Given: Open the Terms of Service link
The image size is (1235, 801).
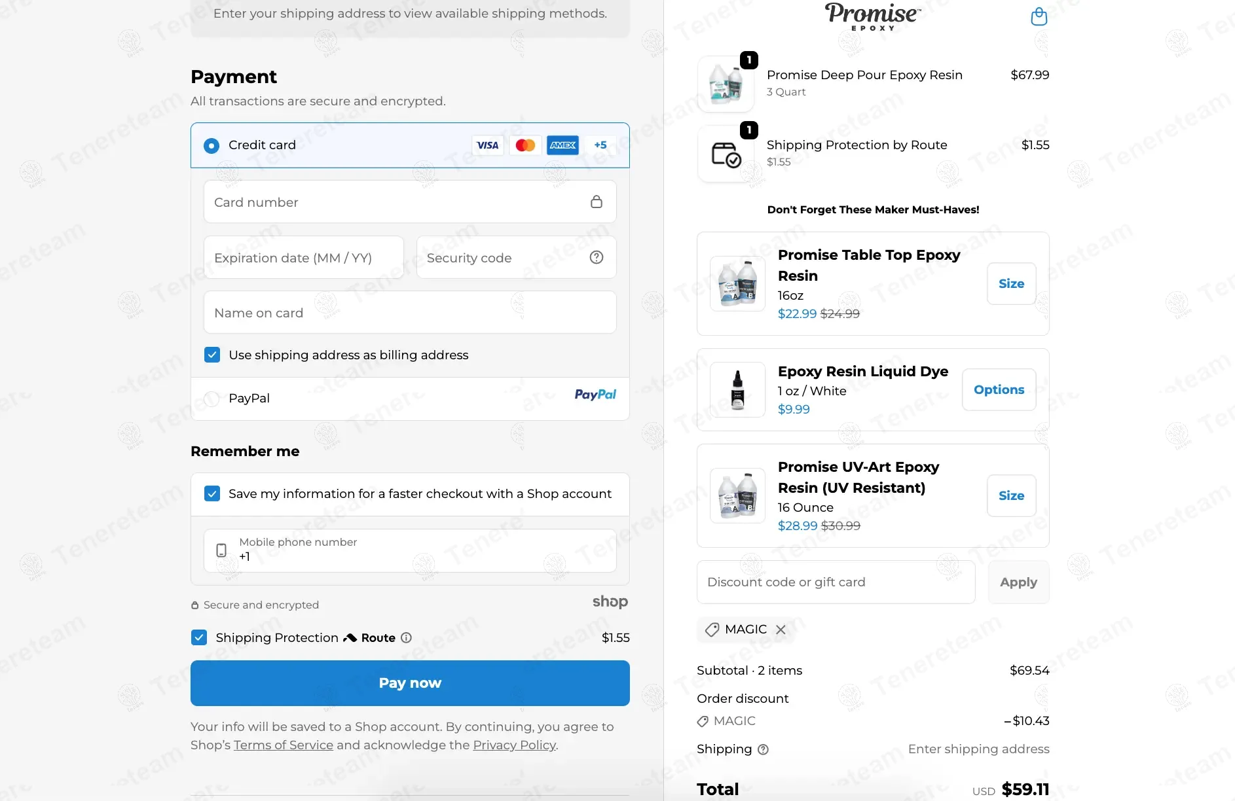Looking at the screenshot, I should [x=284, y=745].
